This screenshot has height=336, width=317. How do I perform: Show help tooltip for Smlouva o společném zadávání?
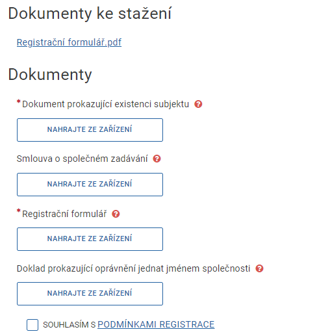[157, 159]
